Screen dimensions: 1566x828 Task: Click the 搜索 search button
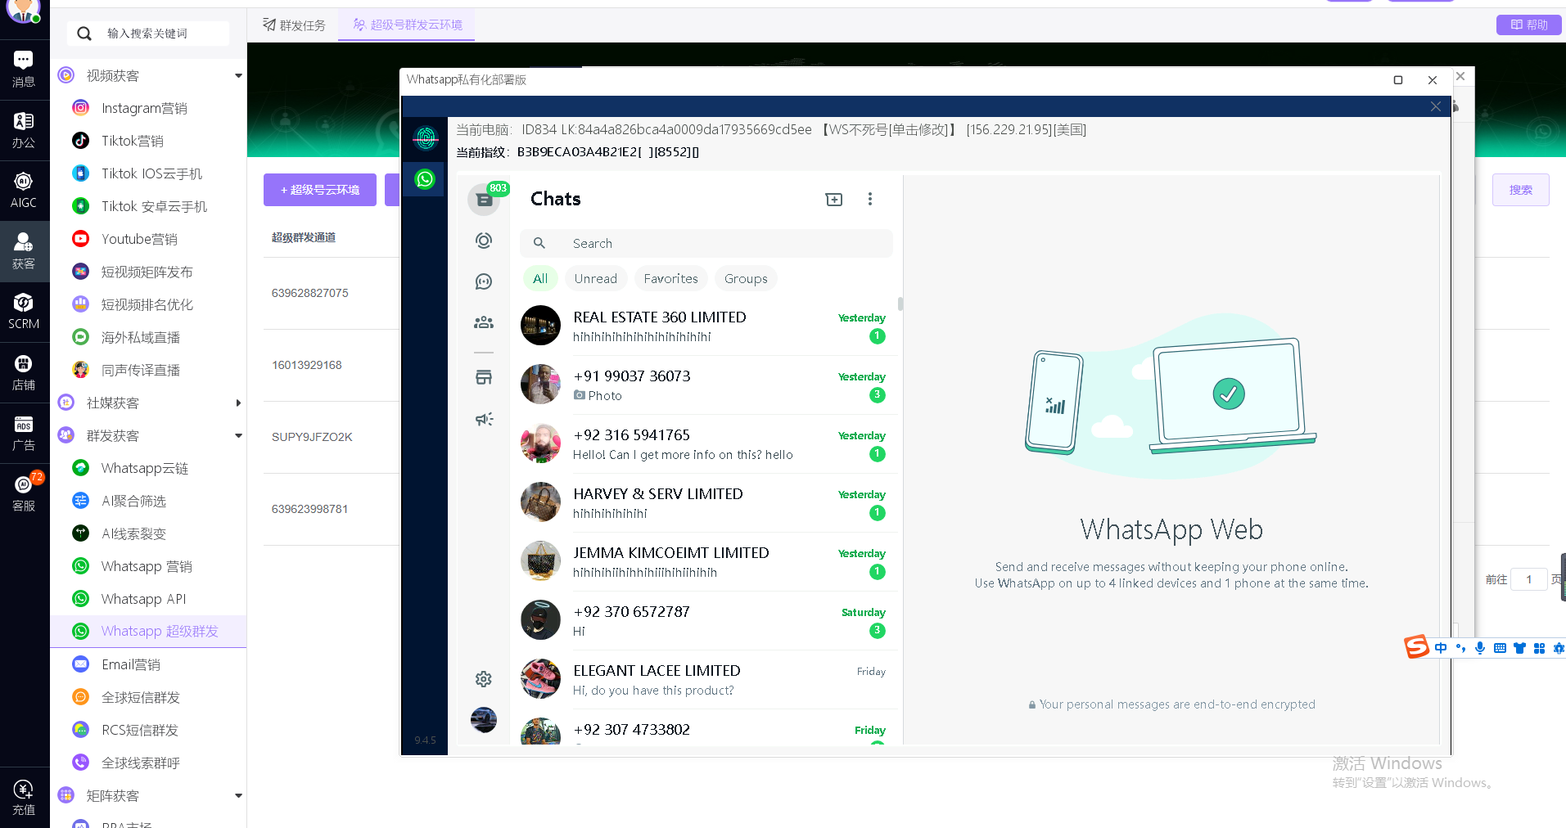[x=1521, y=190]
